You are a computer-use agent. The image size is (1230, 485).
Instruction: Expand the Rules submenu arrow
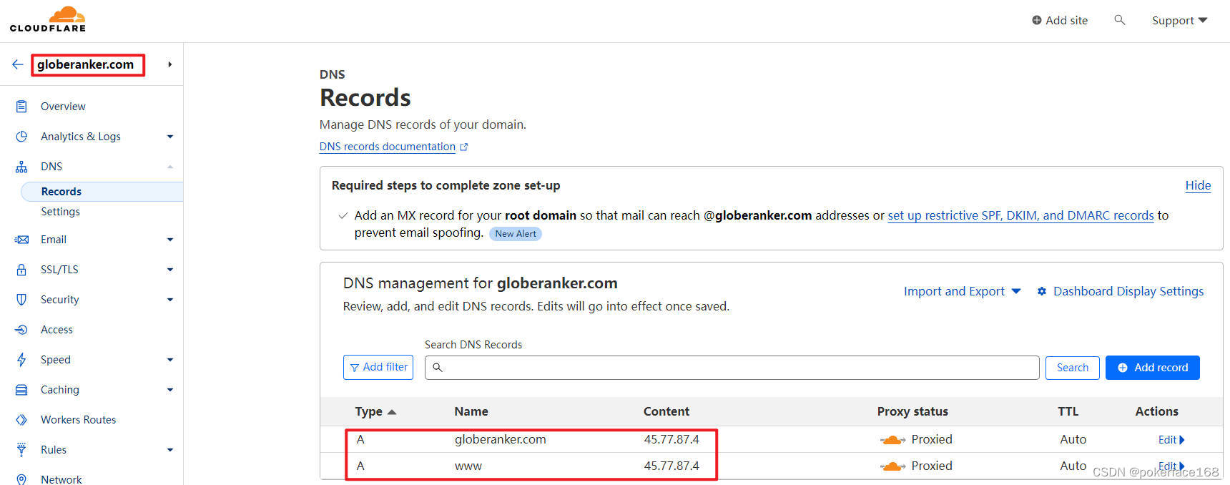point(170,450)
